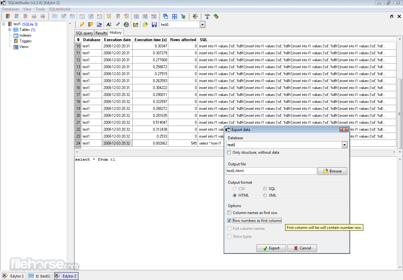Click the output file field test1.html
This screenshot has width=403, height=280.
[272, 171]
